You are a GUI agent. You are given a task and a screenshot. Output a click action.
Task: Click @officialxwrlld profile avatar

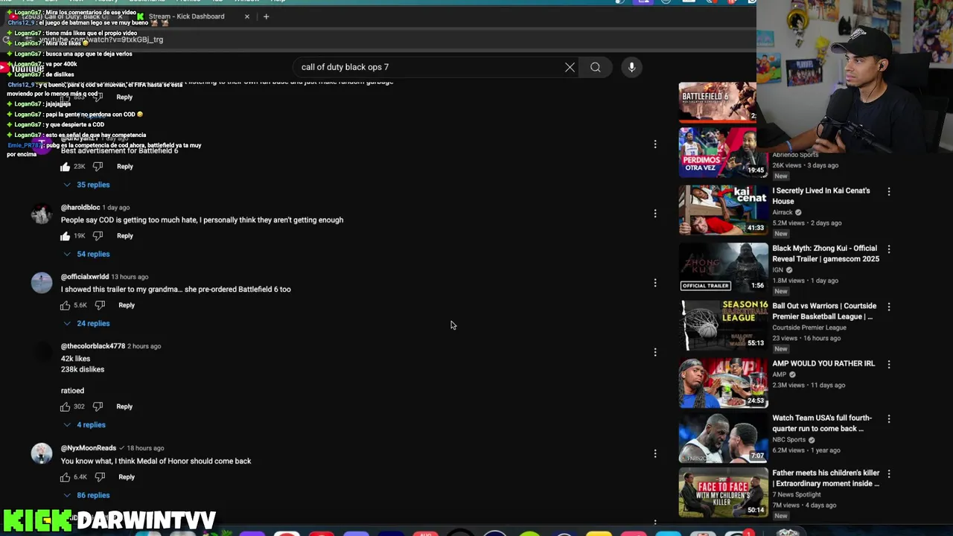tap(42, 284)
